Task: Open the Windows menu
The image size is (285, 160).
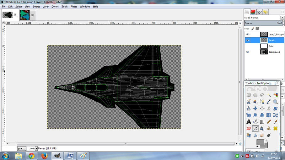Action: [85, 7]
